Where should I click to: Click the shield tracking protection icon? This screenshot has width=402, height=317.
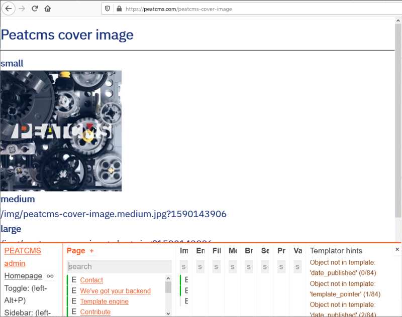[x=108, y=9]
